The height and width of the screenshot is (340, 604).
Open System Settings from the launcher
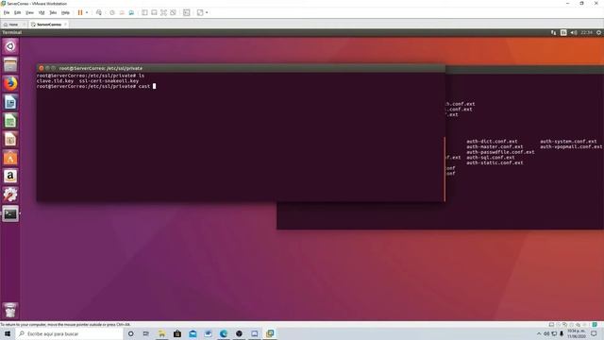[x=10, y=195]
